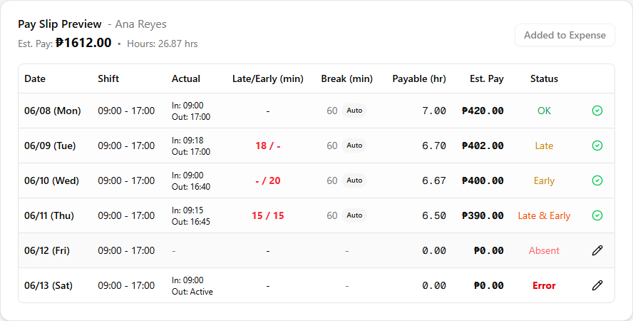Select the Date column header
633x321 pixels.
(x=35, y=78)
